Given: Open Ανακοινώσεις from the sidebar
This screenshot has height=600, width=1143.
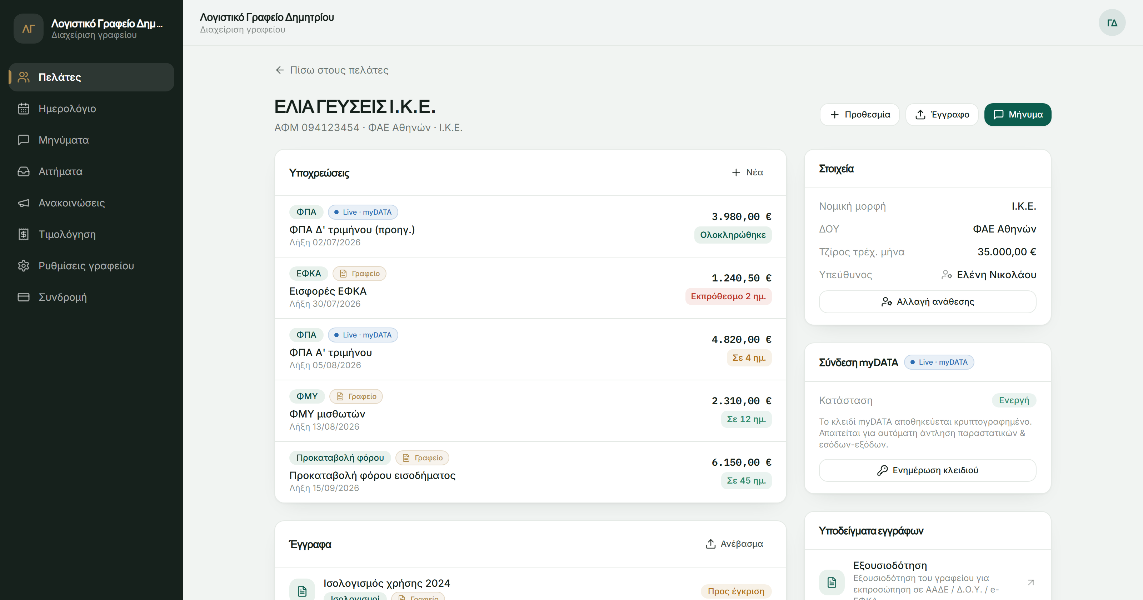Looking at the screenshot, I should click(91, 203).
